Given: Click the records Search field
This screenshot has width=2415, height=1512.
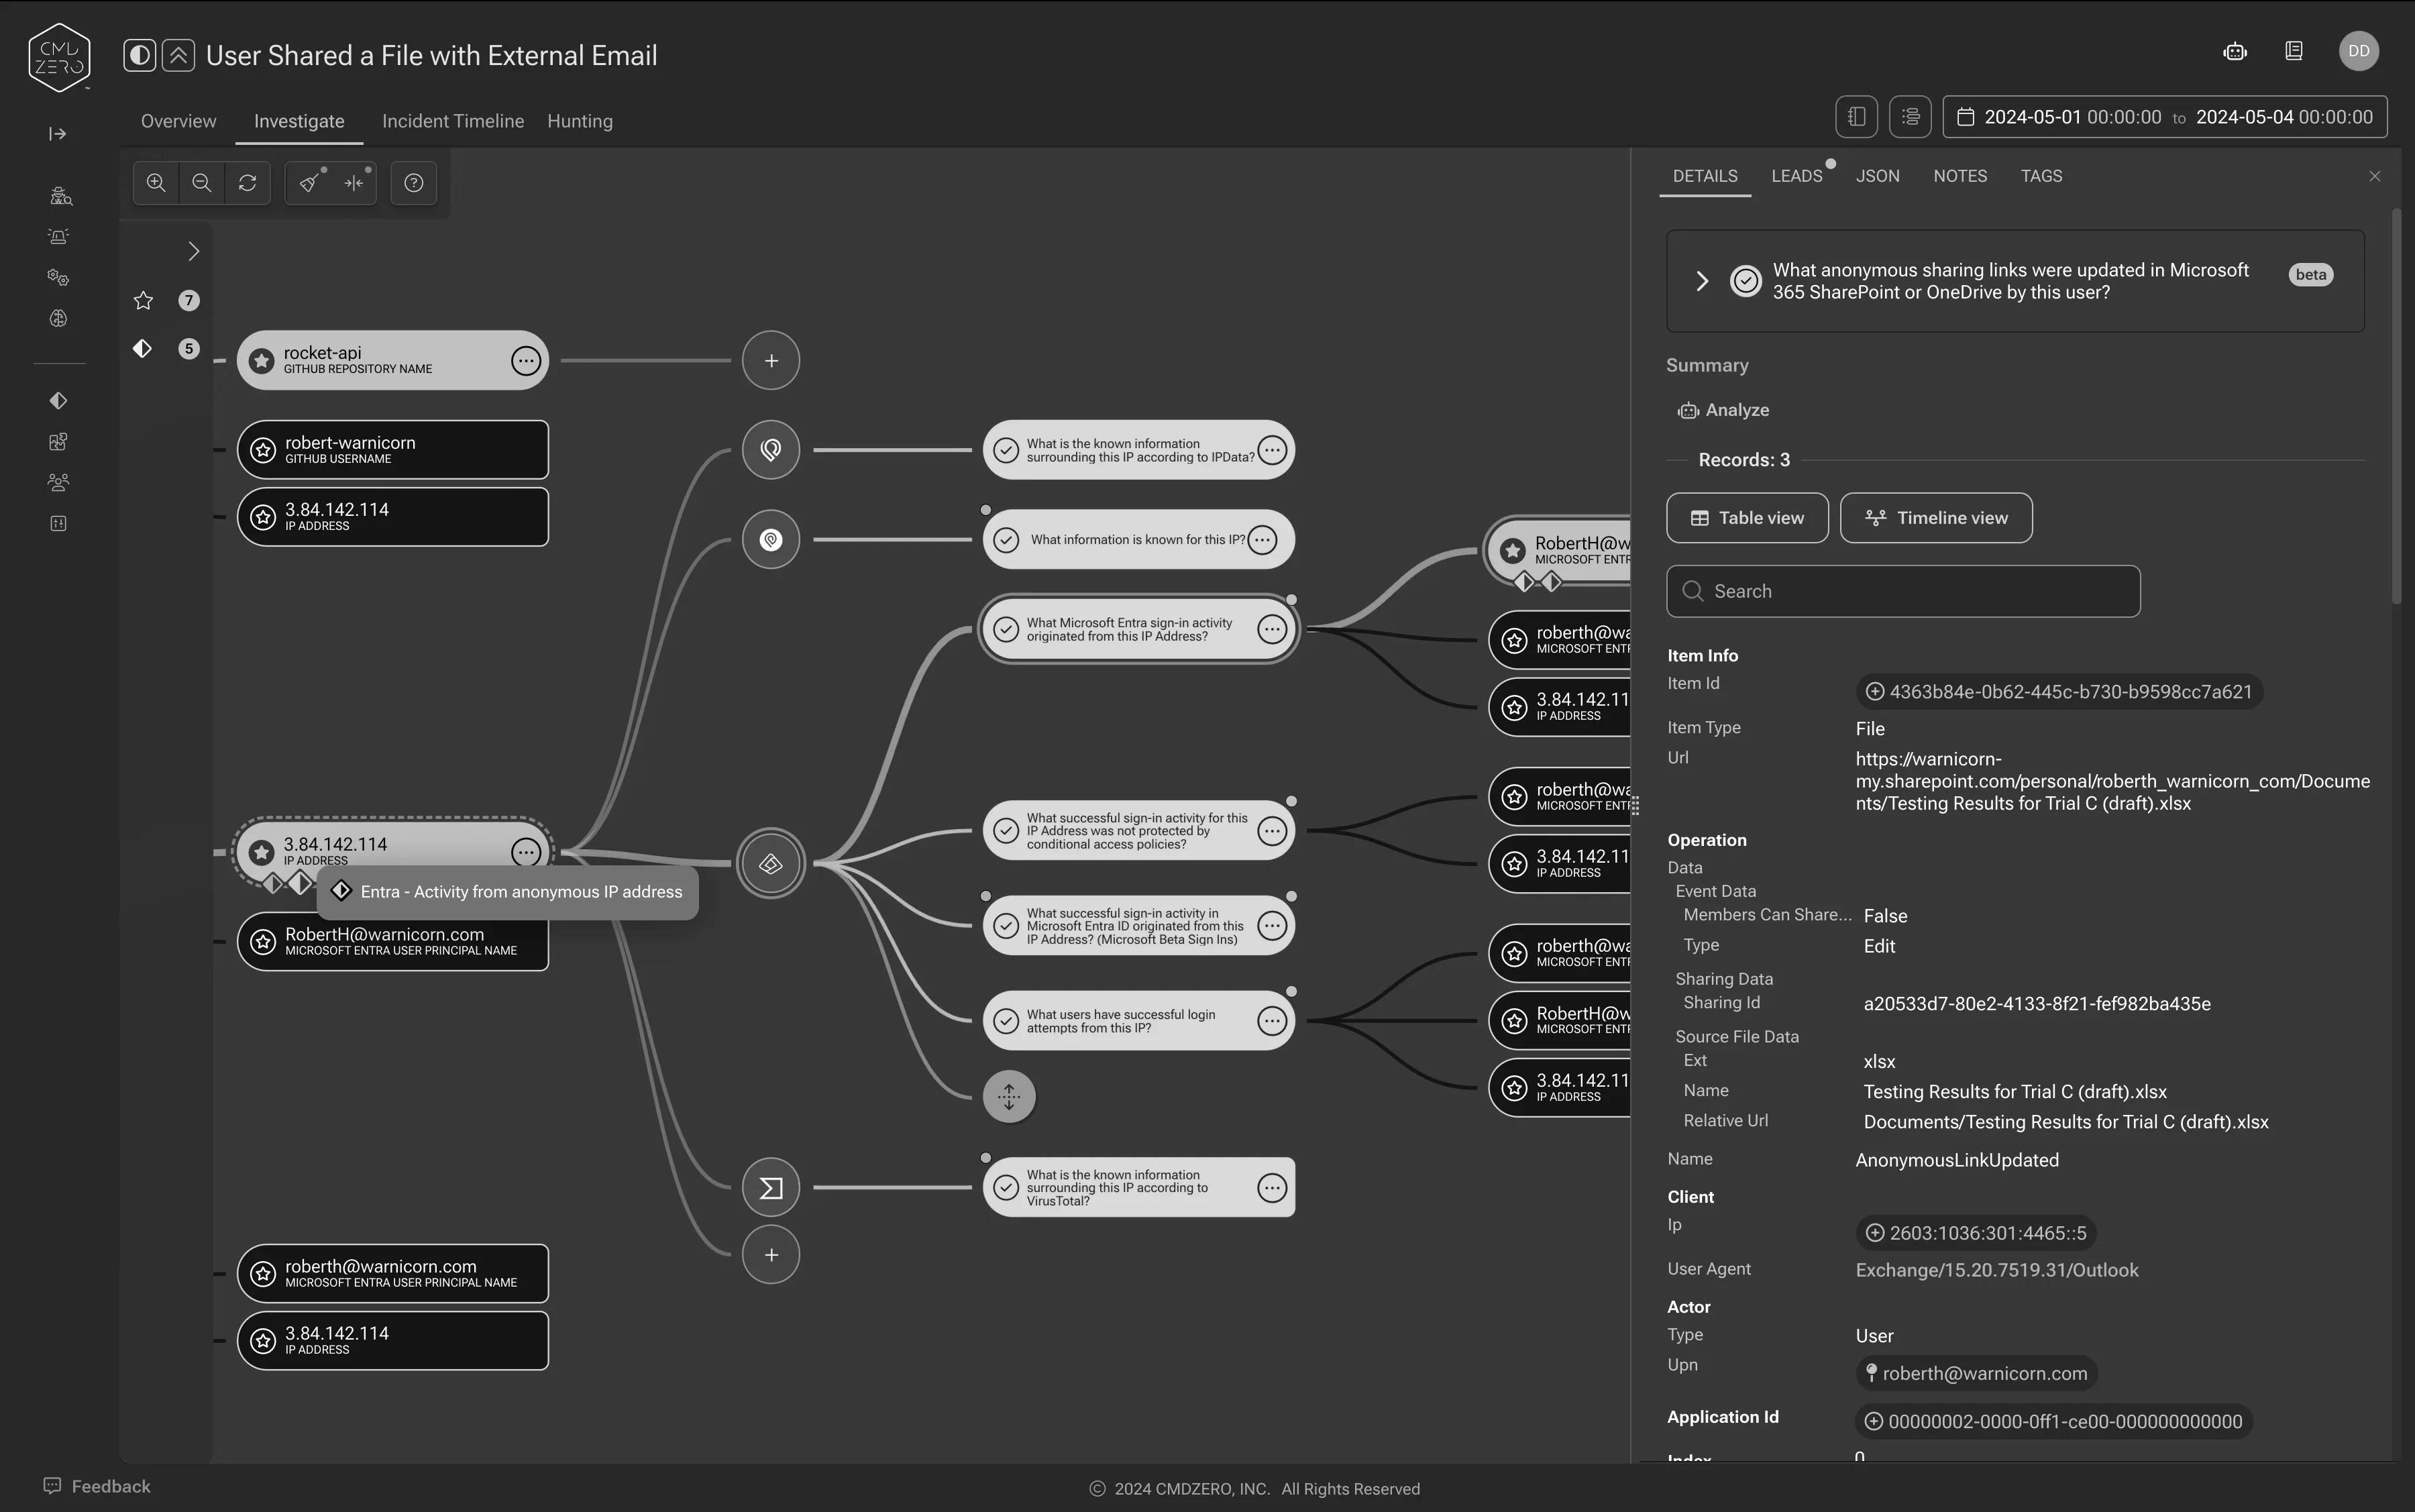Looking at the screenshot, I should [x=1903, y=591].
